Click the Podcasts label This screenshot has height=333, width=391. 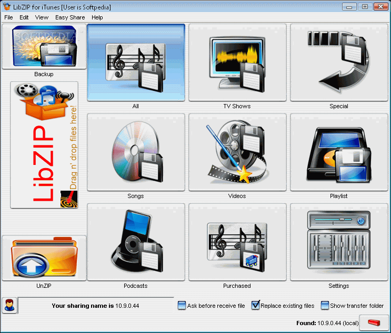point(136,286)
